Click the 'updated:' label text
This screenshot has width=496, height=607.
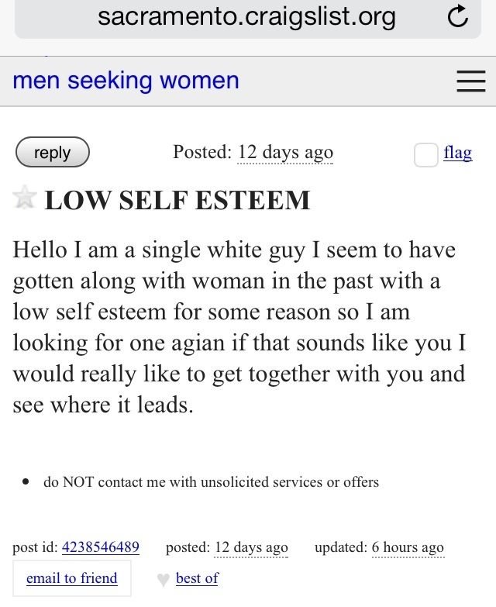pyautogui.click(x=340, y=547)
